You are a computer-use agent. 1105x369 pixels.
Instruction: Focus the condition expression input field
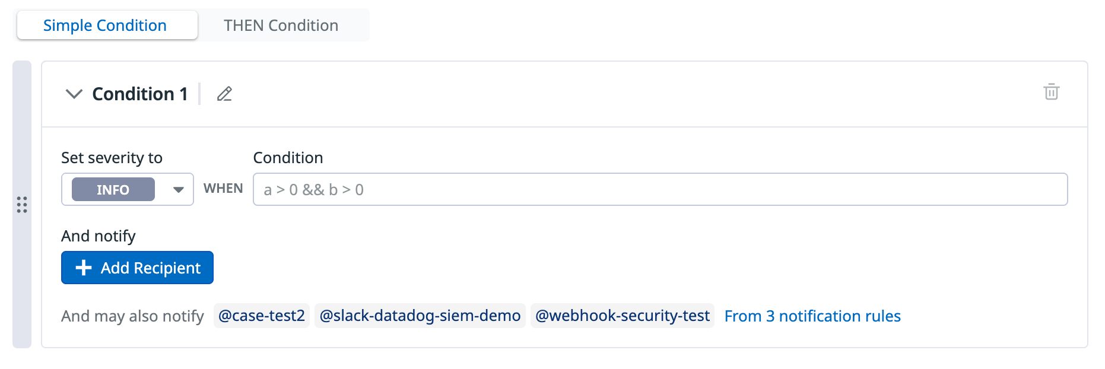pyautogui.click(x=660, y=190)
